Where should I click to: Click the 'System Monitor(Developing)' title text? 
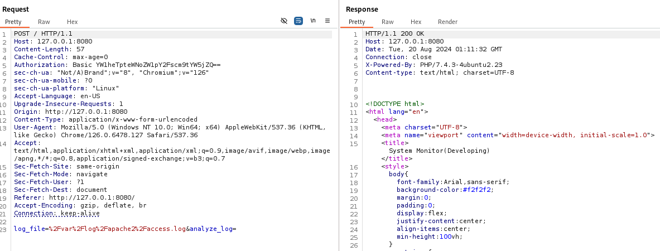(440, 151)
